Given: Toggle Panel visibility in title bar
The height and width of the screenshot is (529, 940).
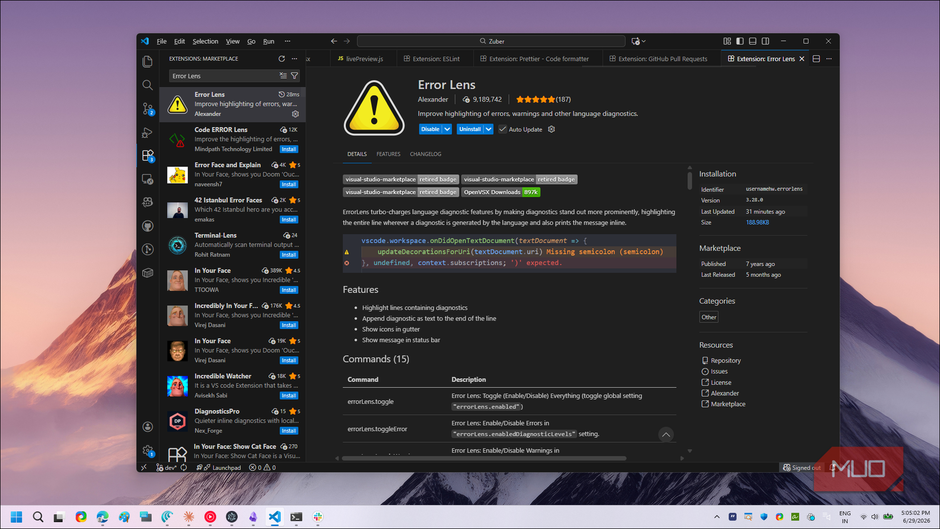Looking at the screenshot, I should tap(753, 41).
